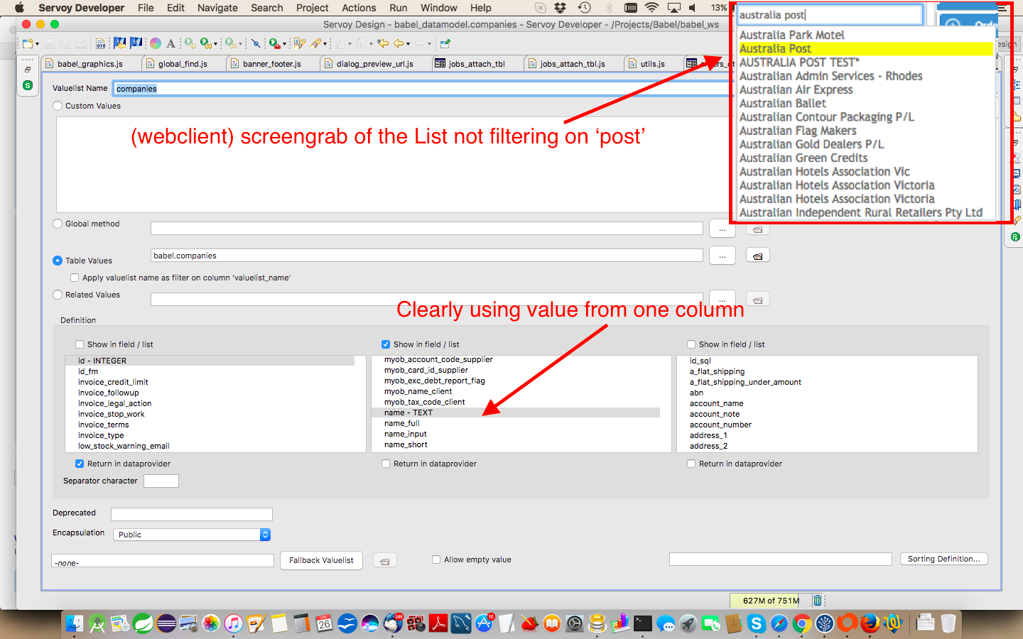
Task: Enable the Allow empty value checkbox
Action: 436,559
